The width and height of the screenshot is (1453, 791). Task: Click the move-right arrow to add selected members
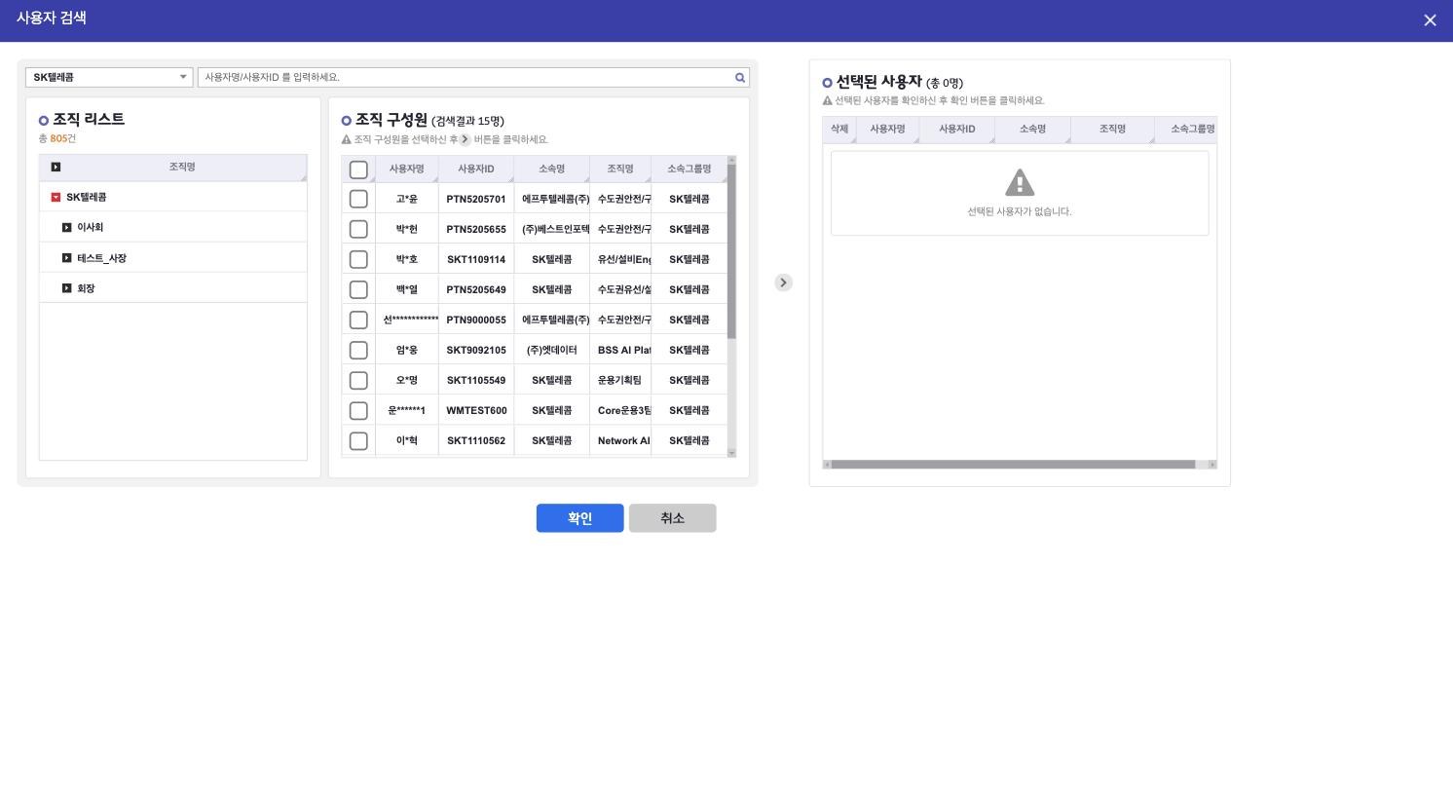click(x=784, y=282)
